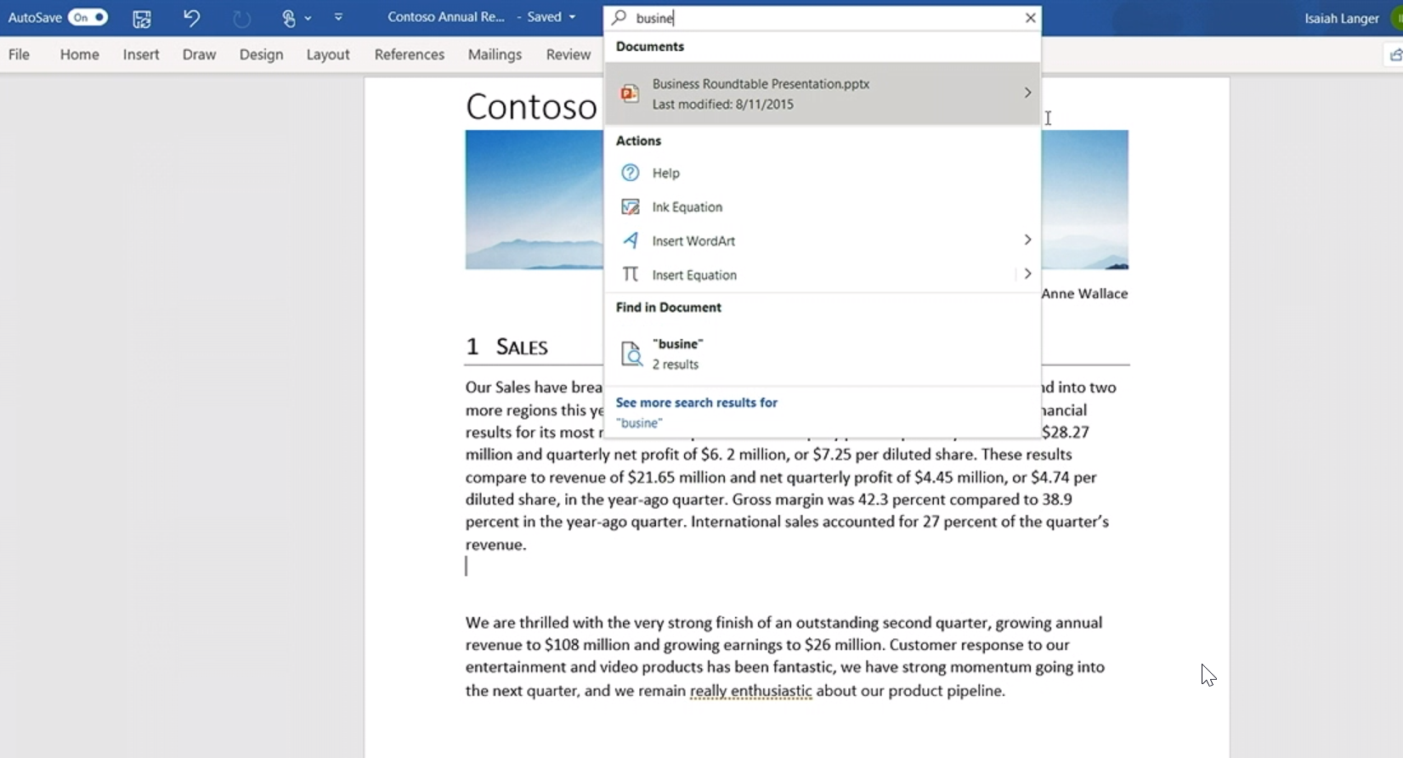Click See more search results link

click(x=696, y=403)
